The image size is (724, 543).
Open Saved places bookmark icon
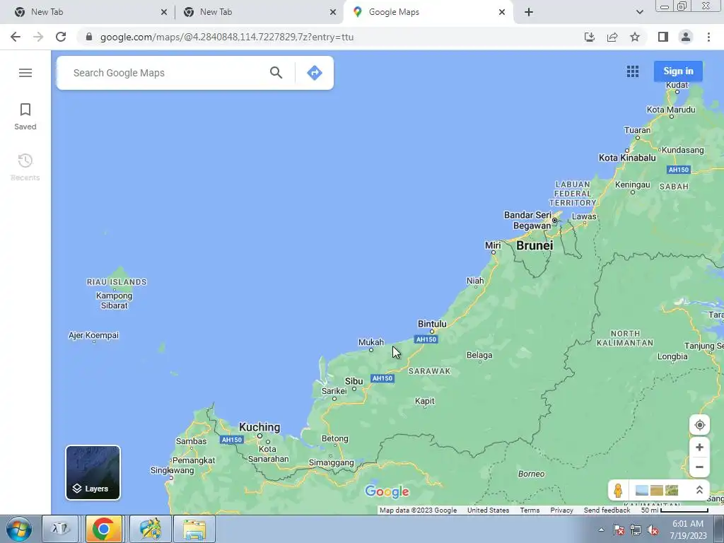[x=25, y=117]
